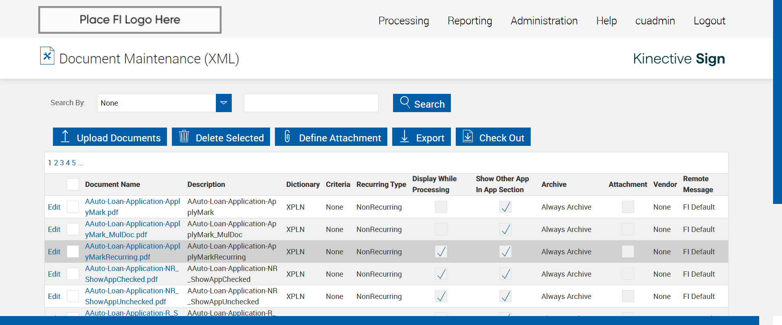Viewport: 782px width, 325px height.
Task: Click the upload arrow icon for Upload Documents
Action: point(65,136)
